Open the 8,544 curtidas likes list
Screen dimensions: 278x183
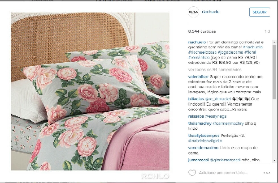tap(202, 31)
